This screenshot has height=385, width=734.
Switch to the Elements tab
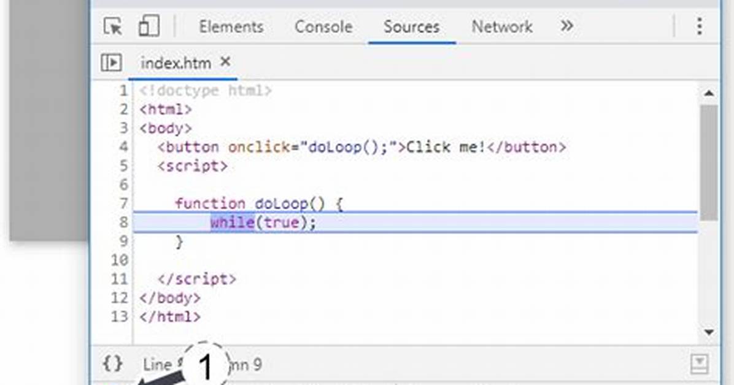pyautogui.click(x=231, y=26)
